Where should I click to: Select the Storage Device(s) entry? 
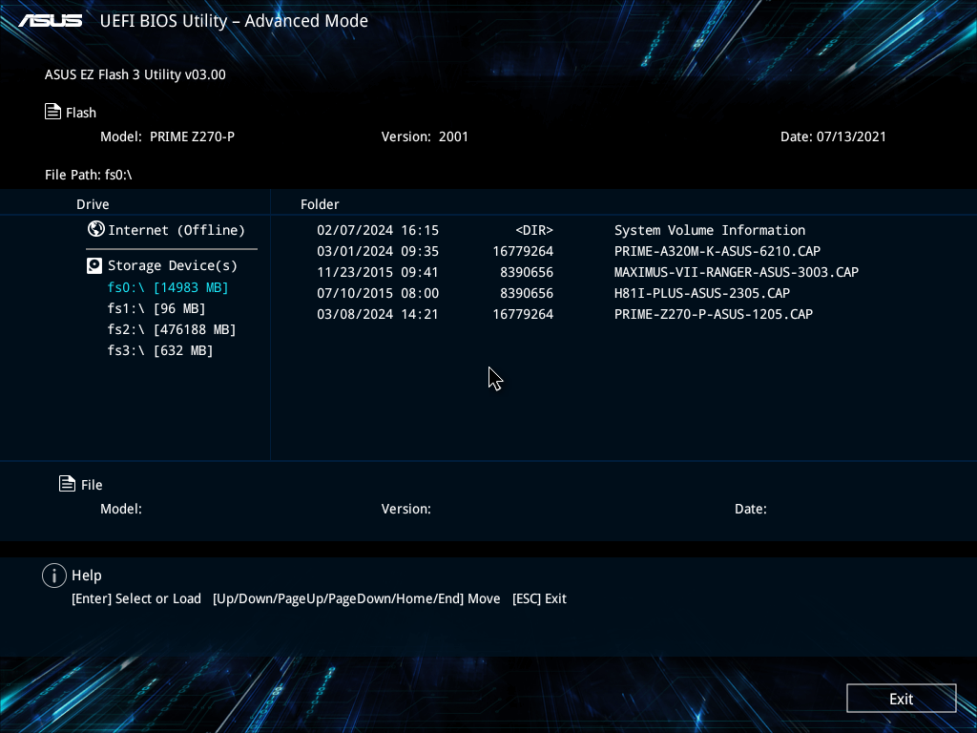(173, 265)
